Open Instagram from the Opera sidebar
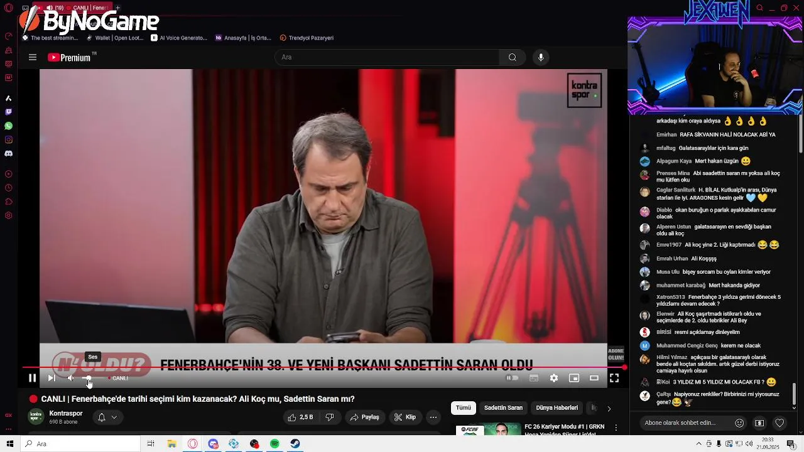Screen dimensions: 804x452 9,139
